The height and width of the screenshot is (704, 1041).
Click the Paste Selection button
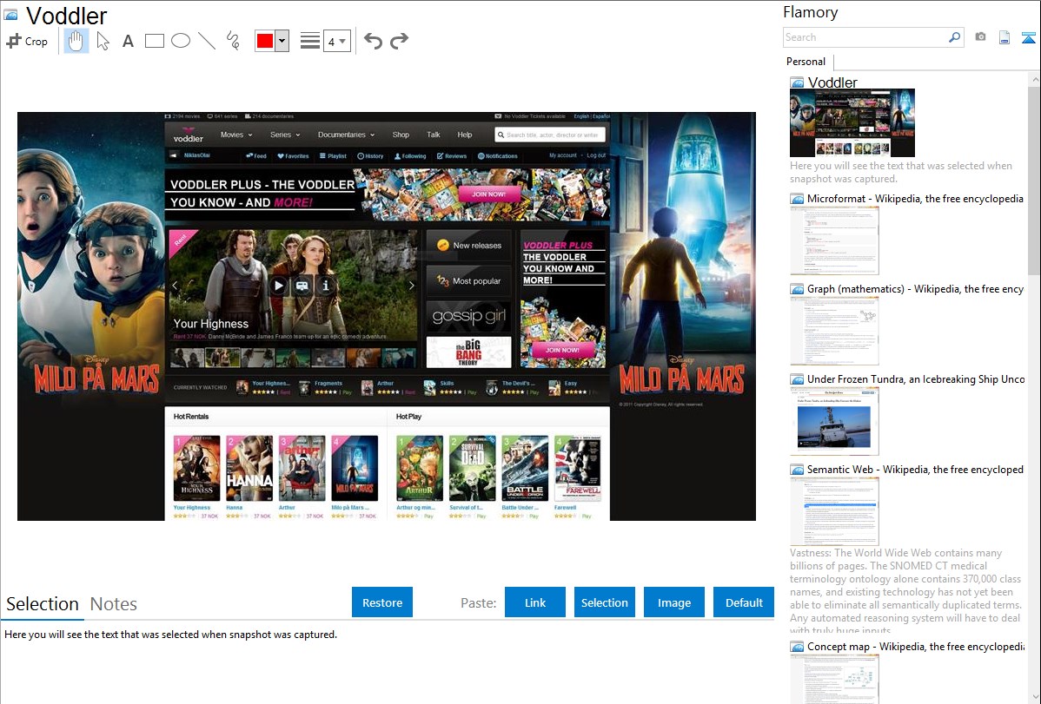(605, 602)
